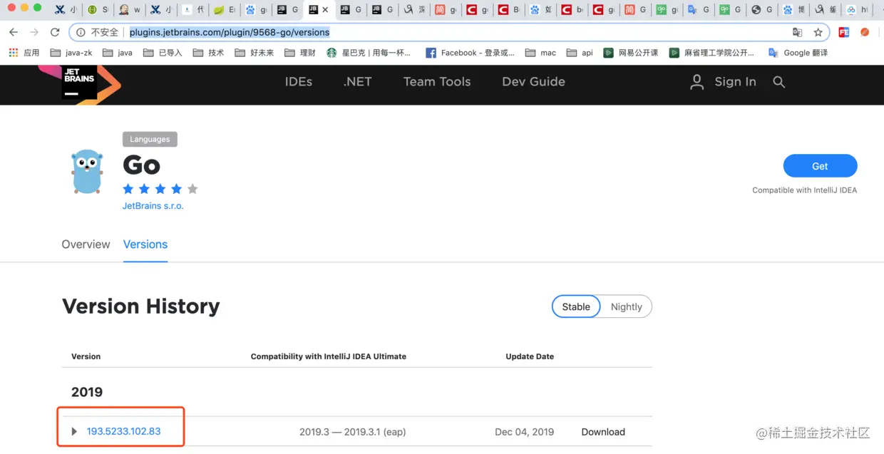Bookmark this page with the star

tap(818, 32)
